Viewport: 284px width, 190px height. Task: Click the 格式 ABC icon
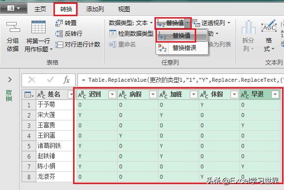(269, 26)
